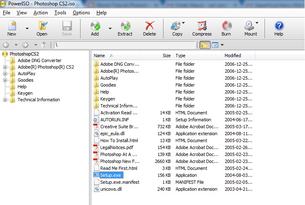Select Activation Read ... file name

point(119,113)
